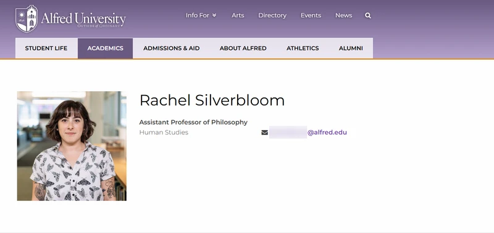494x233 pixels.
Task: Click the Rachel Silverbloom name heading
Action: tap(212, 100)
